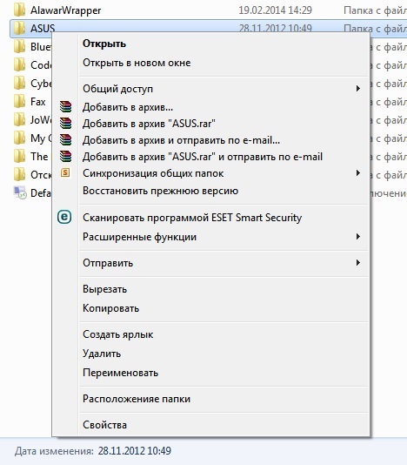This screenshot has height=465, width=407.
Task: Select the ASUS folder name
Action: 43,29
